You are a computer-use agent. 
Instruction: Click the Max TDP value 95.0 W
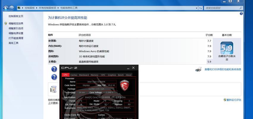(x=111, y=85)
